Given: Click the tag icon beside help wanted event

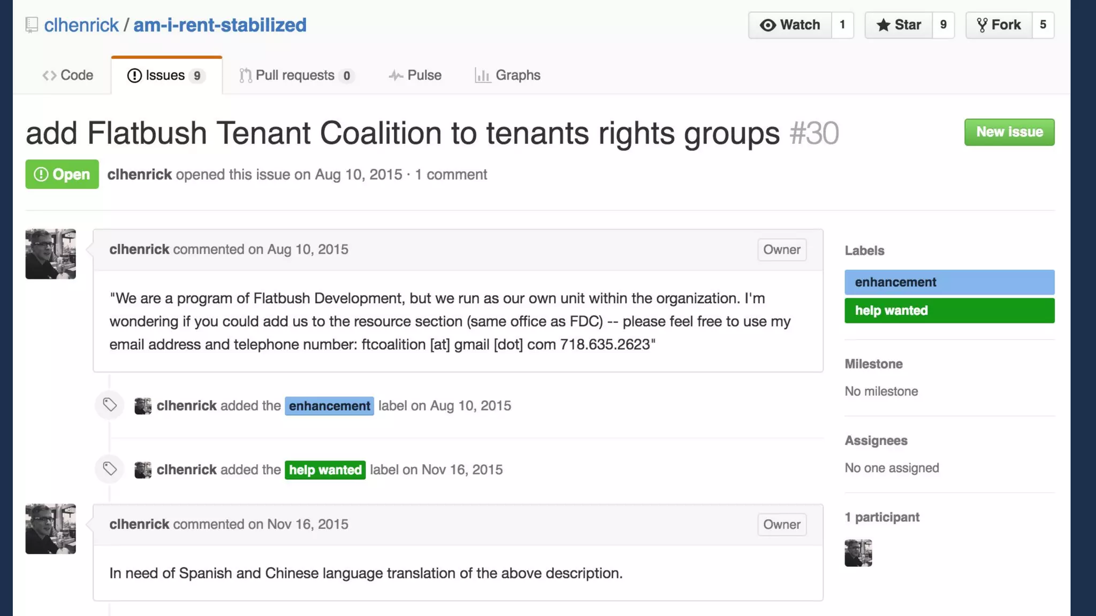Looking at the screenshot, I should pos(110,469).
